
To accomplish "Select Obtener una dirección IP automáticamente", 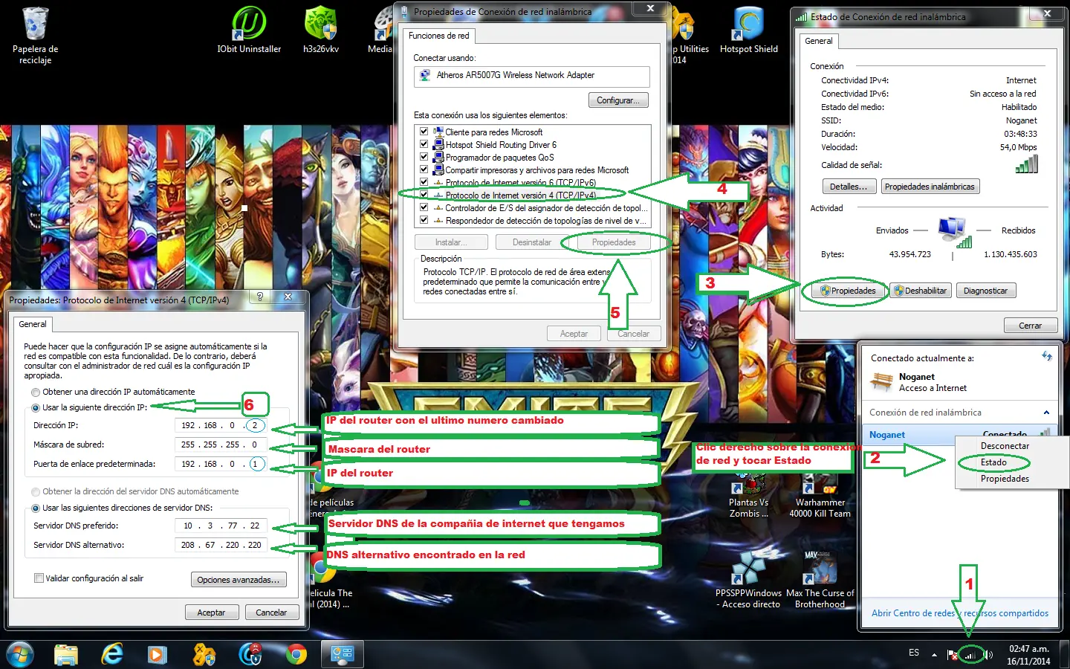I will tap(36, 392).
